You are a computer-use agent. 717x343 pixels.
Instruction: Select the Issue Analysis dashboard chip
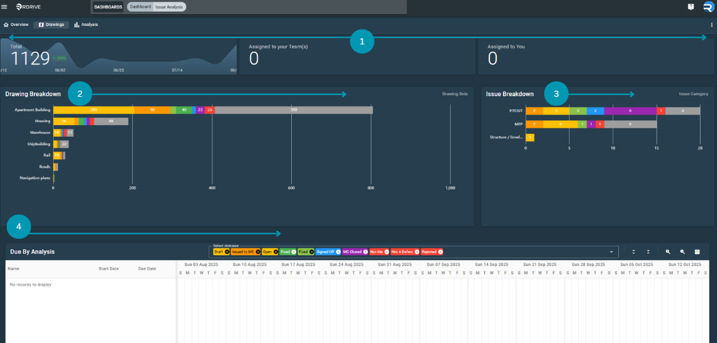pos(170,7)
